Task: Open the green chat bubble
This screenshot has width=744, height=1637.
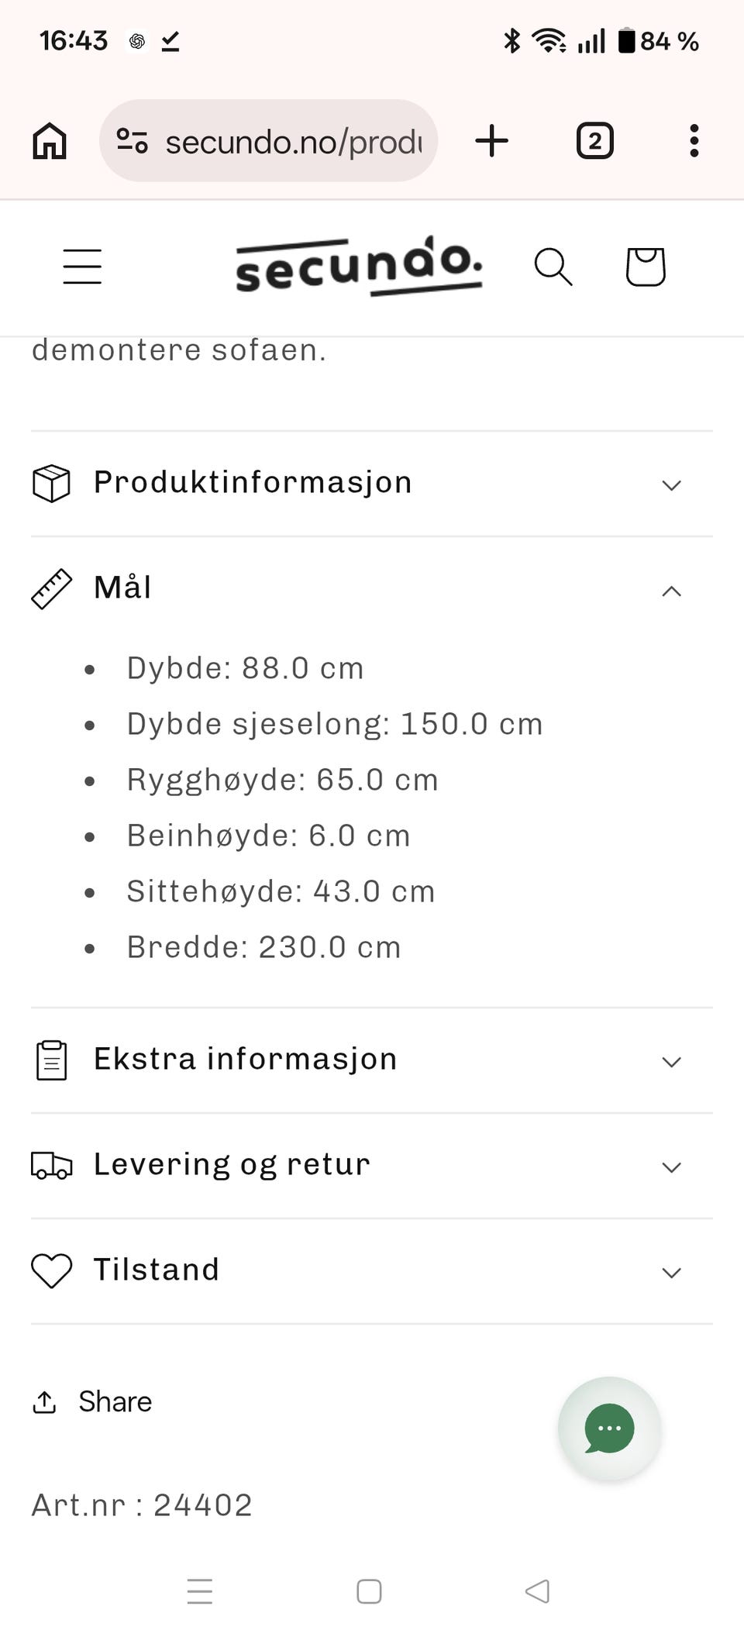Action: [609, 1428]
